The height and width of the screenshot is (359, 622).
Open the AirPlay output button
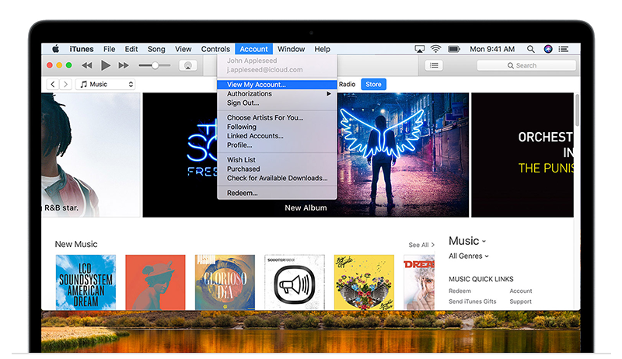coord(187,66)
